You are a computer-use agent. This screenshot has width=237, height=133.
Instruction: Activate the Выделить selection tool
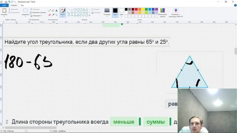click(26, 11)
